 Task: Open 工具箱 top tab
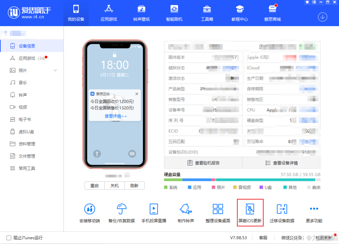coord(207,13)
